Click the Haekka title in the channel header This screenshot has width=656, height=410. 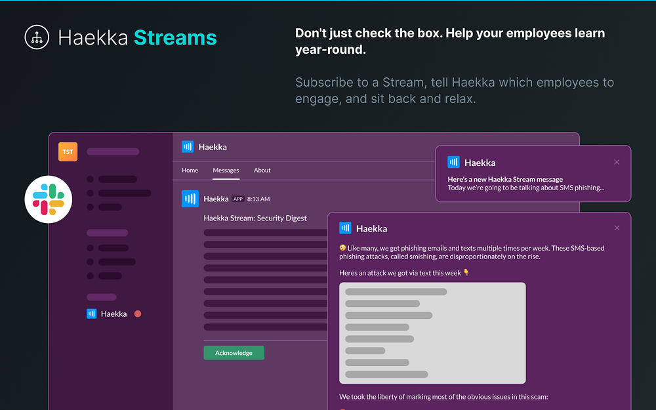[x=213, y=147]
